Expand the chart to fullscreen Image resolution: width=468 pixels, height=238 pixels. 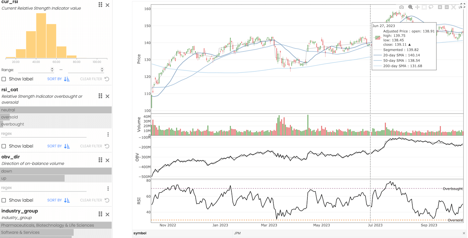point(463,5)
